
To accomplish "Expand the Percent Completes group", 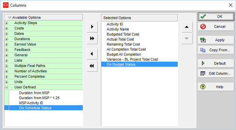I will click(6, 77).
